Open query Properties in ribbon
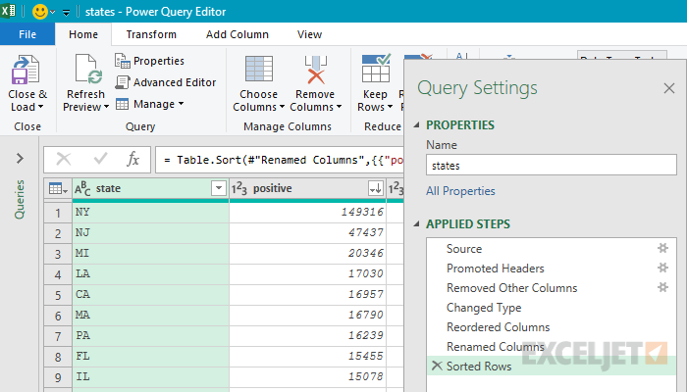The image size is (687, 392). [149, 61]
